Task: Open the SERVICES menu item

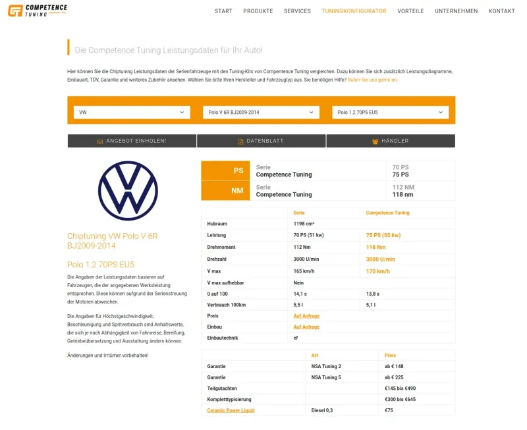Action: [297, 11]
